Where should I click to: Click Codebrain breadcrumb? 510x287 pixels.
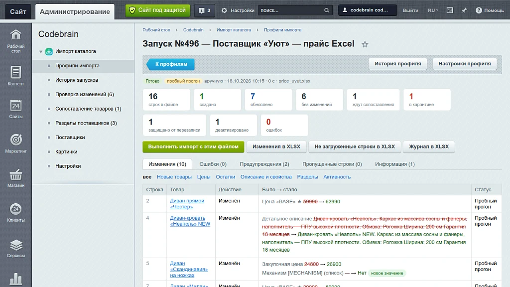193,30
